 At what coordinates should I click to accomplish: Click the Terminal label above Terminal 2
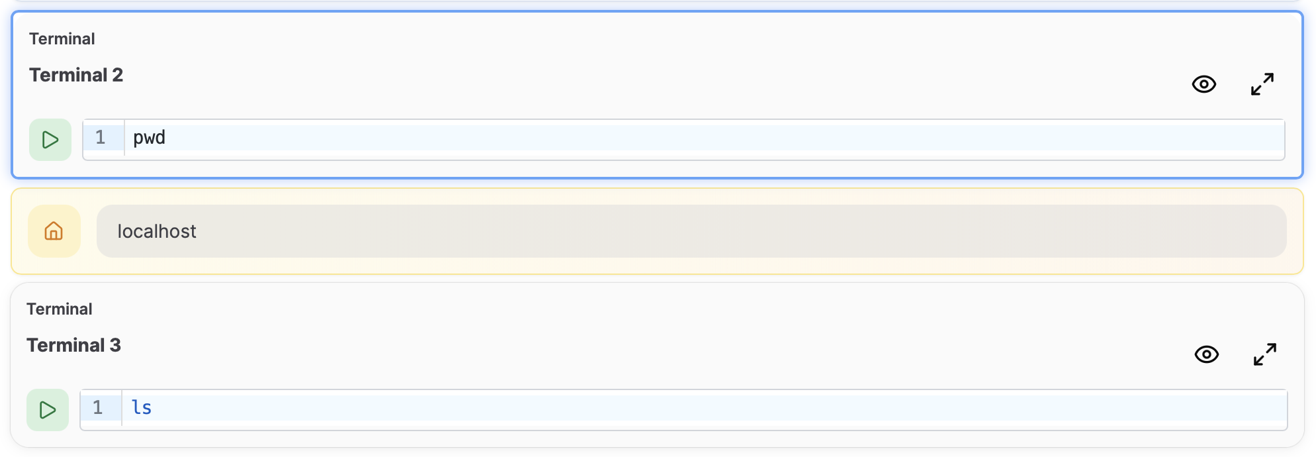[62, 38]
